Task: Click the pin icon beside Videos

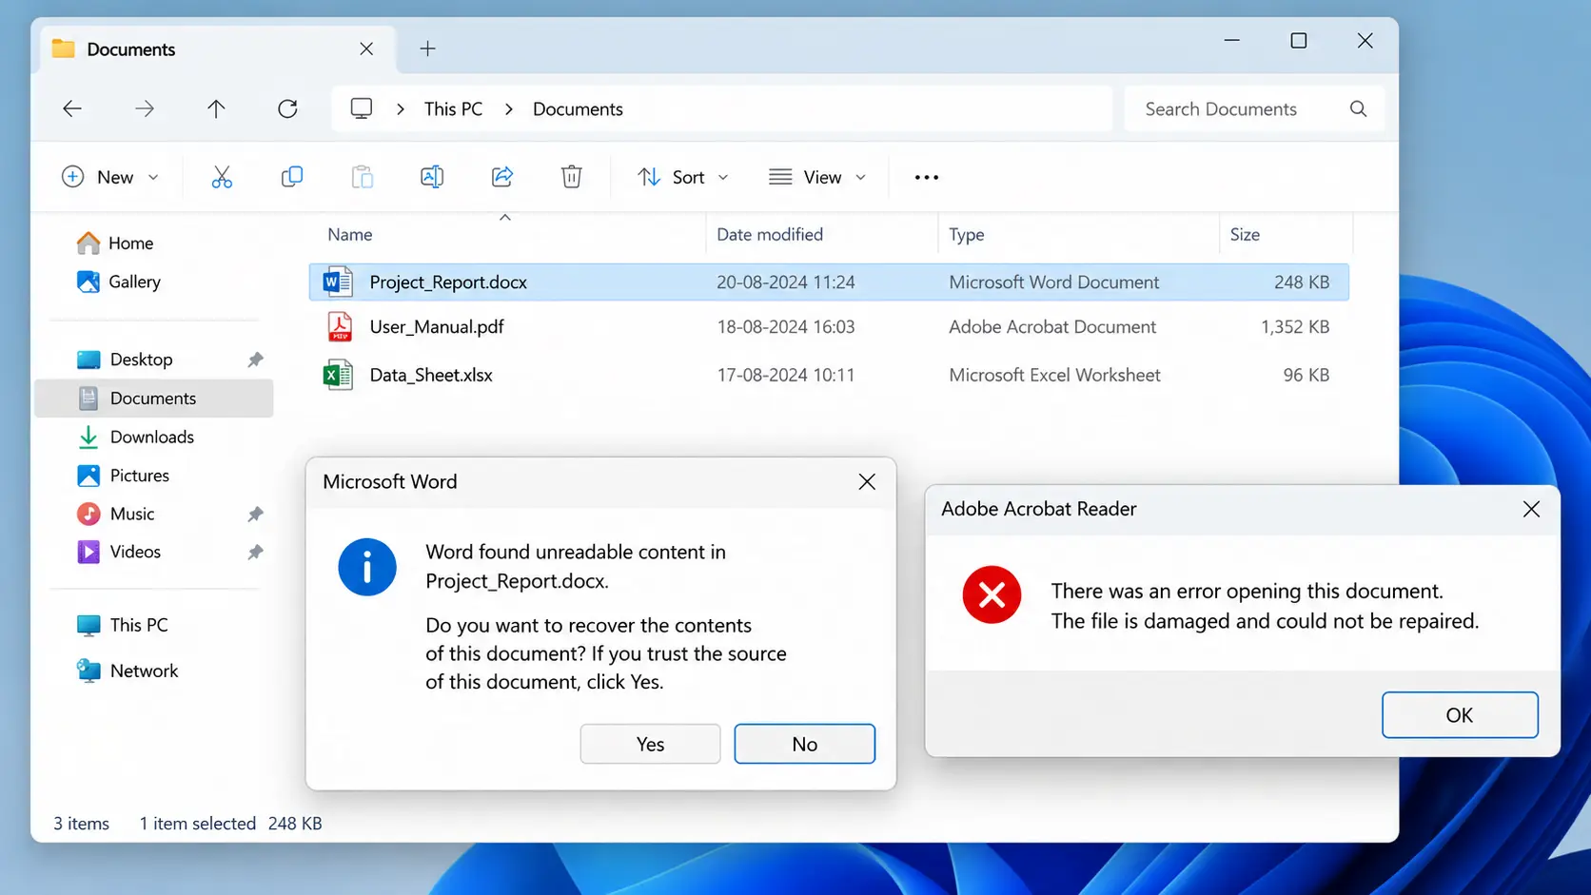Action: pyautogui.click(x=255, y=552)
